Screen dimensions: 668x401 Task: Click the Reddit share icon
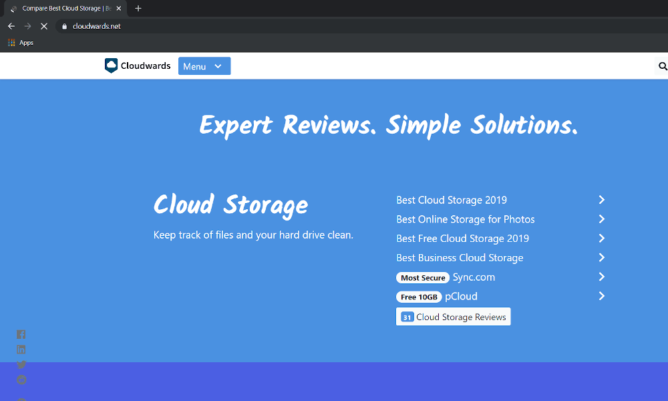coord(21,380)
